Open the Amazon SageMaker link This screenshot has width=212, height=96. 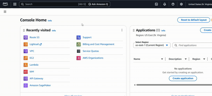(40, 85)
